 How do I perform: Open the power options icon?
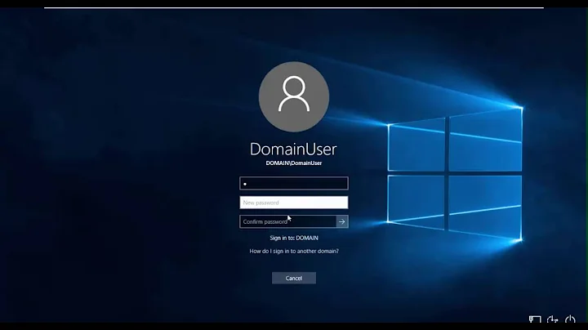click(x=570, y=319)
